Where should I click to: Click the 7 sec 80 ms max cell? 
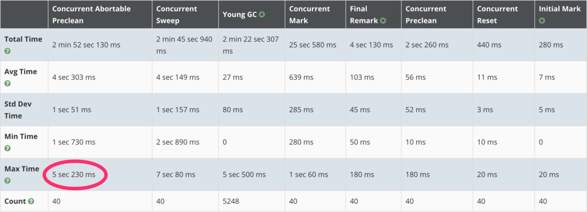(x=185, y=175)
